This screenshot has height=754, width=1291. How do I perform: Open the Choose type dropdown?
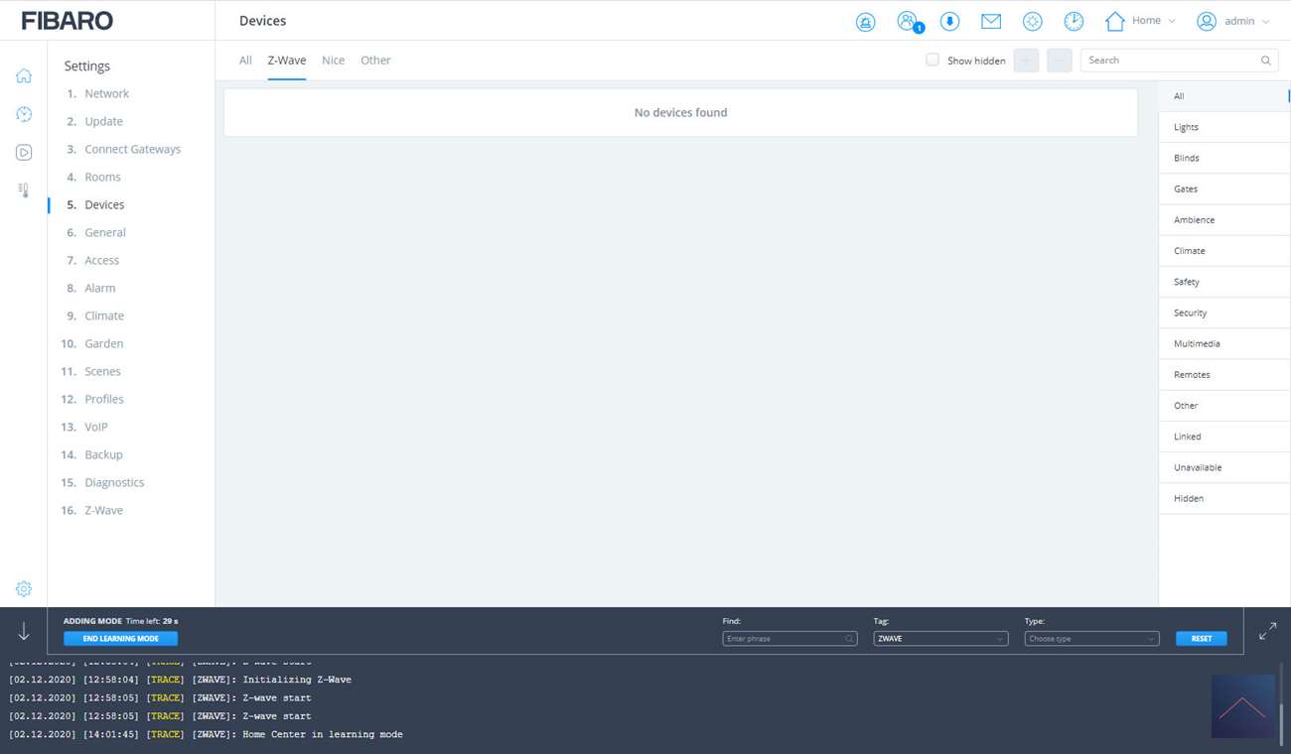(x=1090, y=639)
